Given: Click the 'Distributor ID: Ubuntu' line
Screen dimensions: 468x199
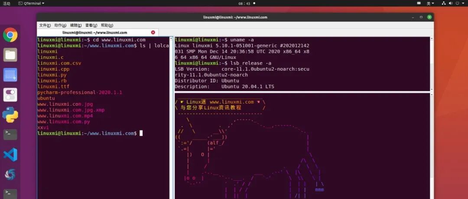Looking at the screenshot, I should (207, 81).
